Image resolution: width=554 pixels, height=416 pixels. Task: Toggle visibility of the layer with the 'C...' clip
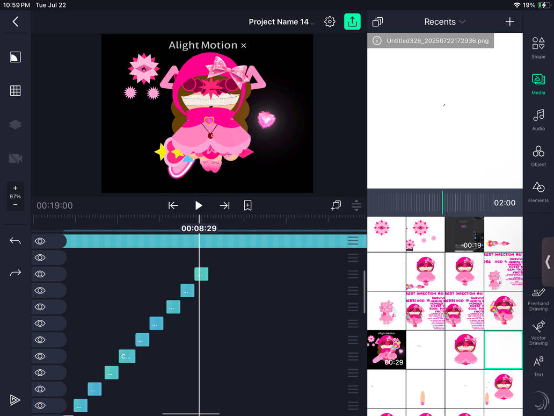point(40,356)
